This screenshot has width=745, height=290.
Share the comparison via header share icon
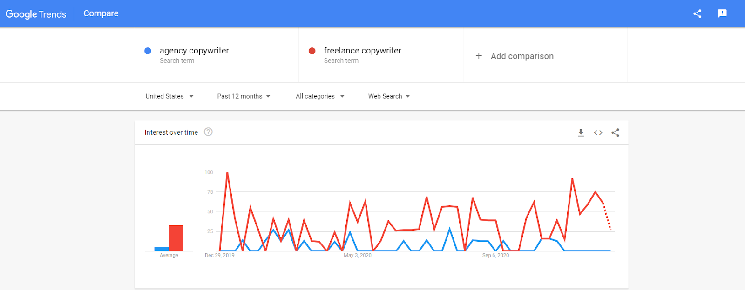tap(697, 13)
